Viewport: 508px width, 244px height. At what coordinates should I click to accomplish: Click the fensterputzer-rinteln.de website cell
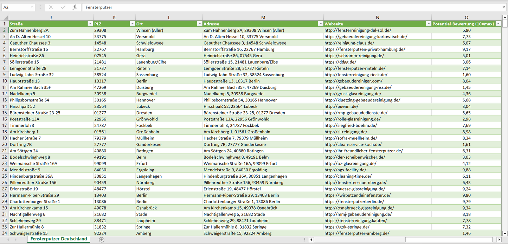click(x=355, y=68)
